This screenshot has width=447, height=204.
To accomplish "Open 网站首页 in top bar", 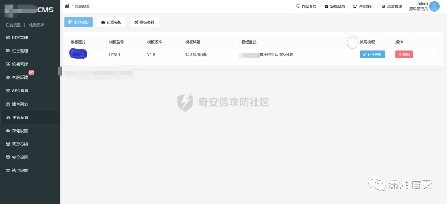I will (x=306, y=6).
